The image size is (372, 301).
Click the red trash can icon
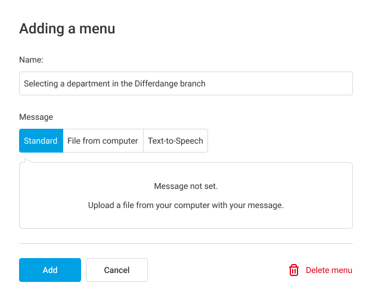tap(294, 270)
